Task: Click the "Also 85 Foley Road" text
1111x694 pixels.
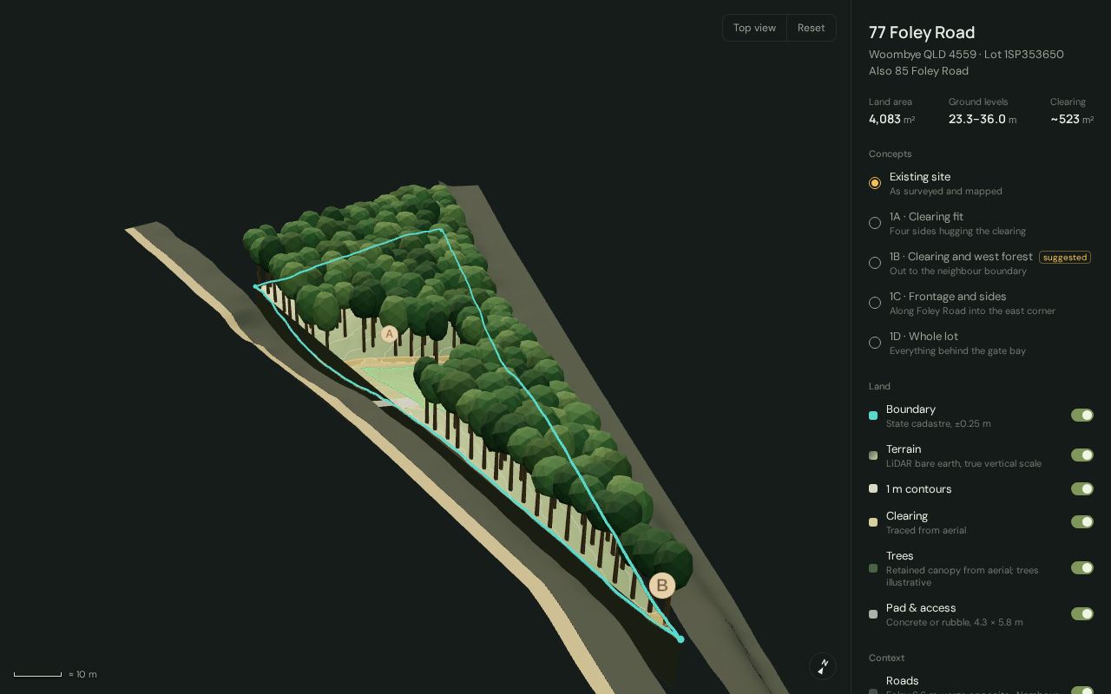Action: click(x=918, y=71)
